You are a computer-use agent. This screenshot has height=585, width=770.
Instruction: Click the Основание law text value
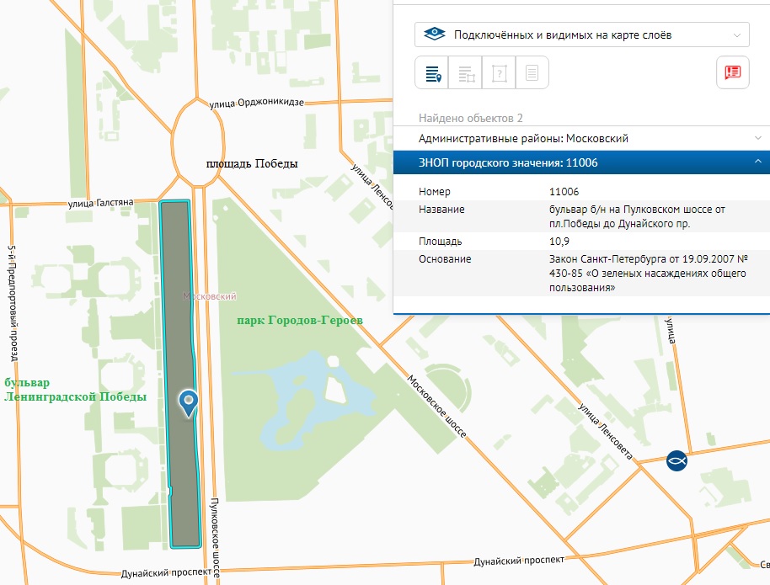coord(643,274)
